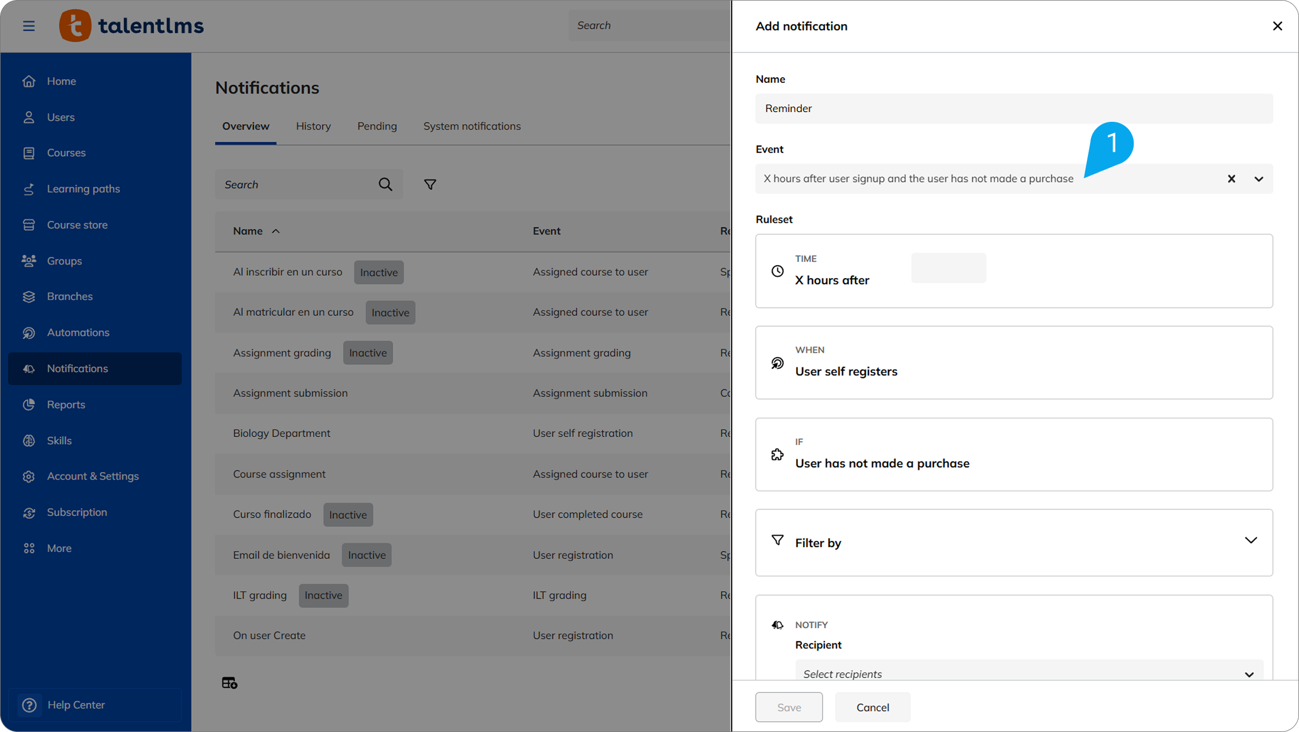Switch to the History tab
1299x732 pixels.
click(313, 126)
